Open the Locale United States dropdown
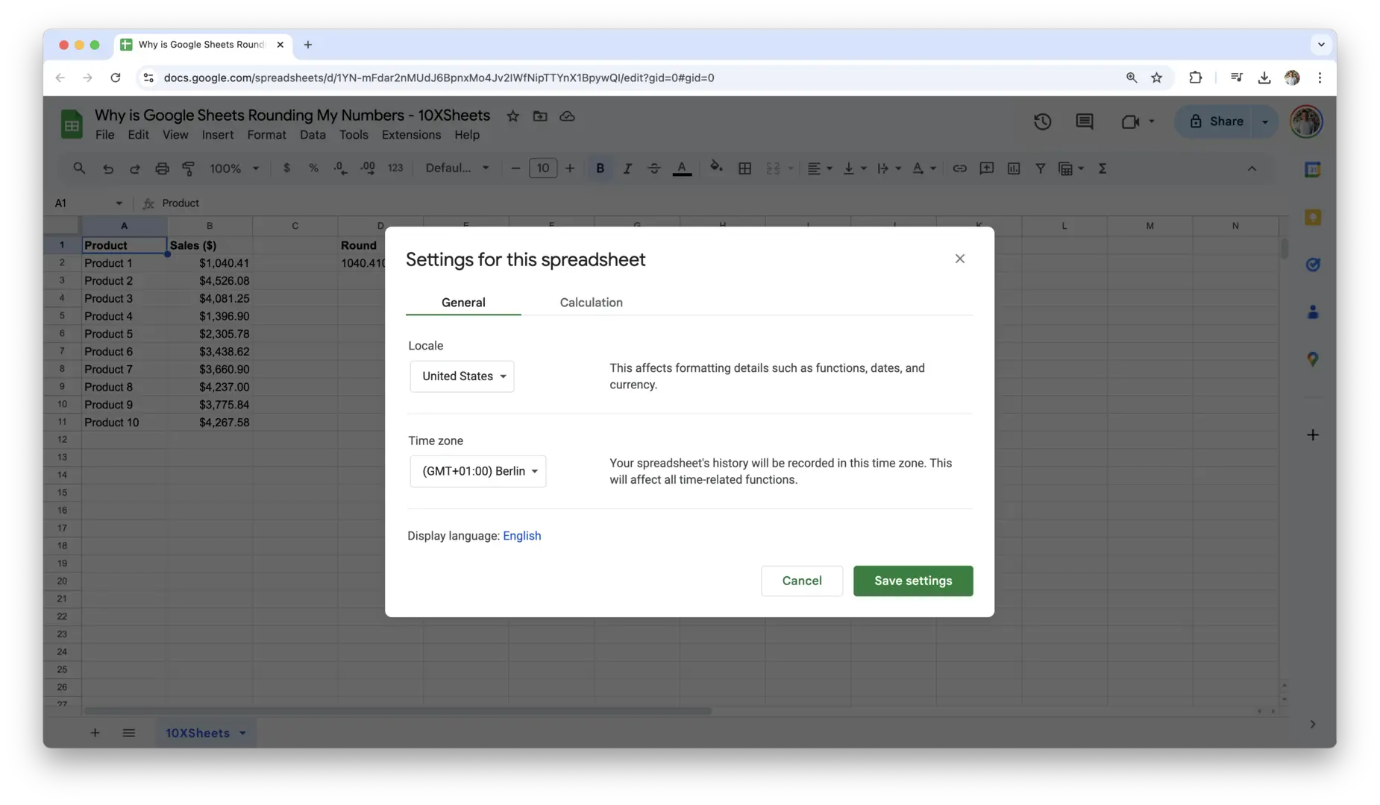Image resolution: width=1380 pixels, height=805 pixels. click(462, 376)
